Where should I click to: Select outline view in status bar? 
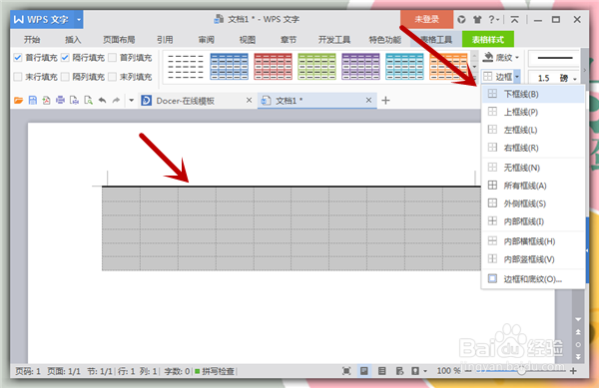coord(381,371)
